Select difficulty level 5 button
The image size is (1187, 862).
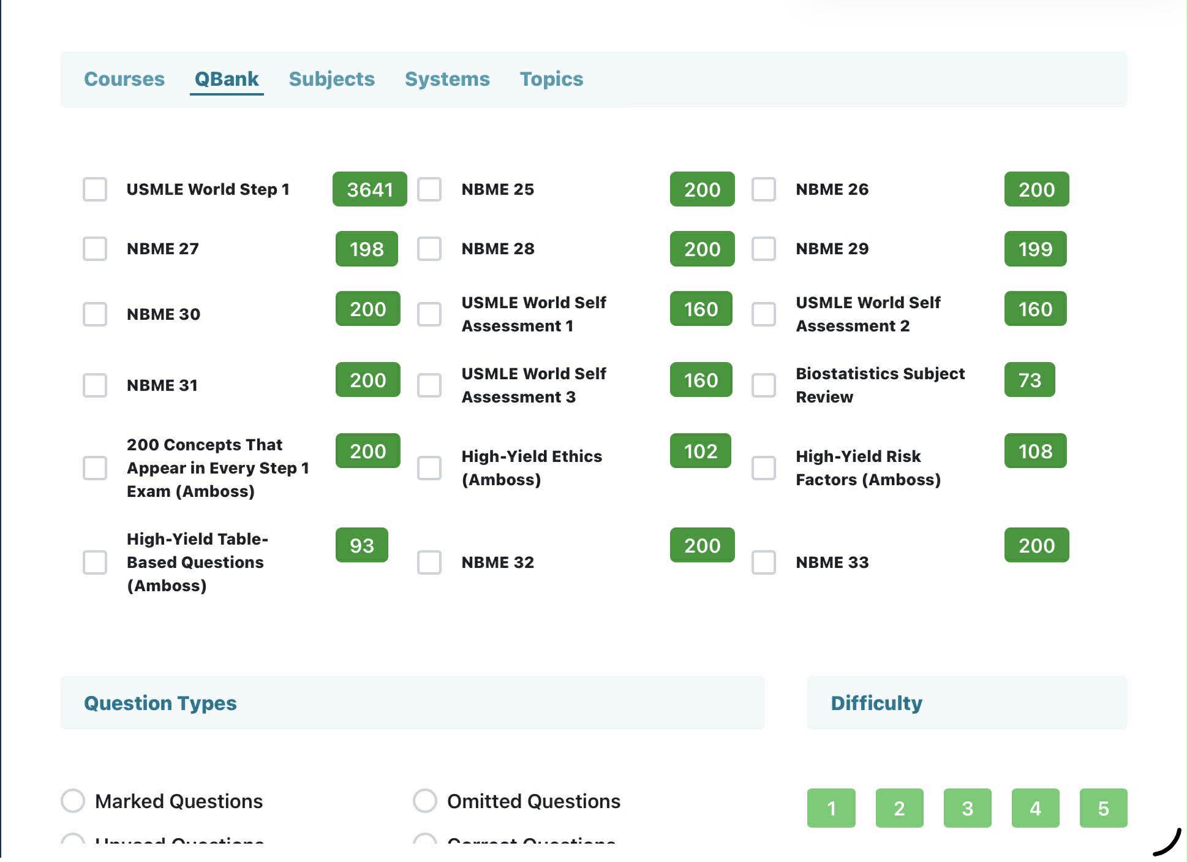click(x=1103, y=808)
